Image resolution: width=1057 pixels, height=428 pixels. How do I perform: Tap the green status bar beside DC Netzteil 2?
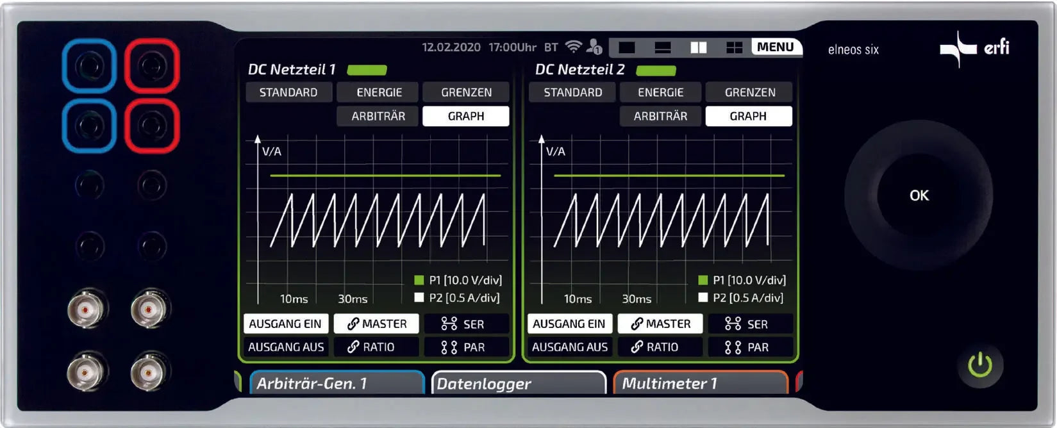[x=656, y=70]
